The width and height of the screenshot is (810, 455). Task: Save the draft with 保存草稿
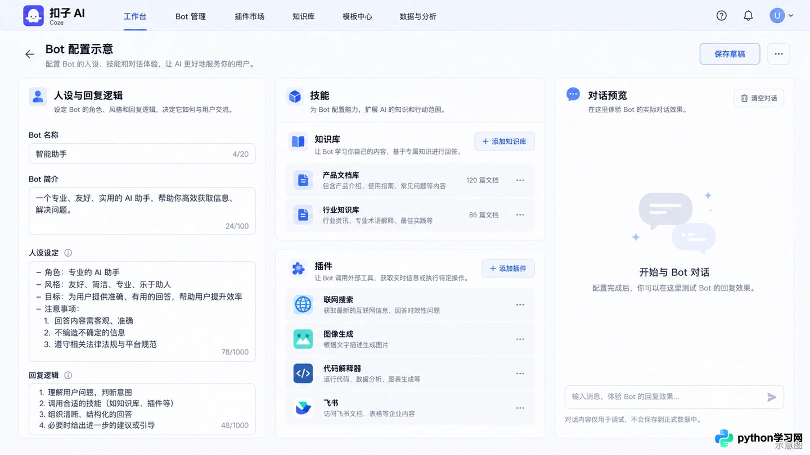pos(730,54)
